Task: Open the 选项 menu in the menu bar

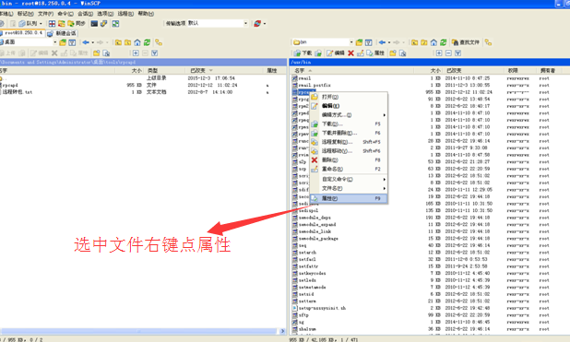Action: coord(105,14)
